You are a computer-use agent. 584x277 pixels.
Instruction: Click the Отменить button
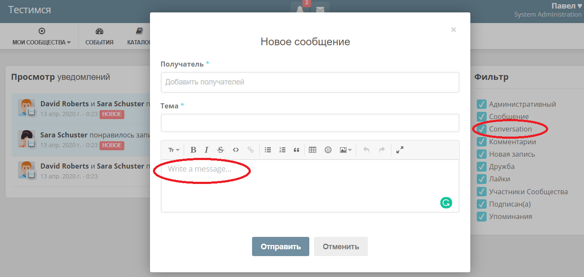(x=341, y=246)
